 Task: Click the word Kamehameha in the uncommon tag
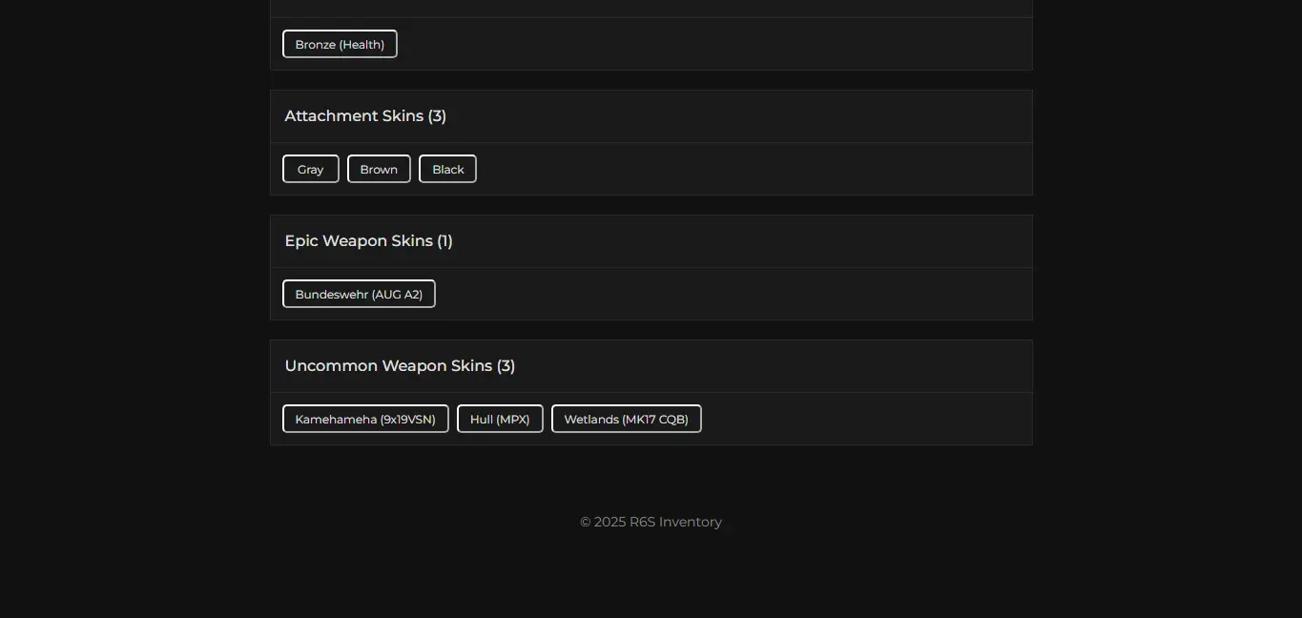pos(336,419)
